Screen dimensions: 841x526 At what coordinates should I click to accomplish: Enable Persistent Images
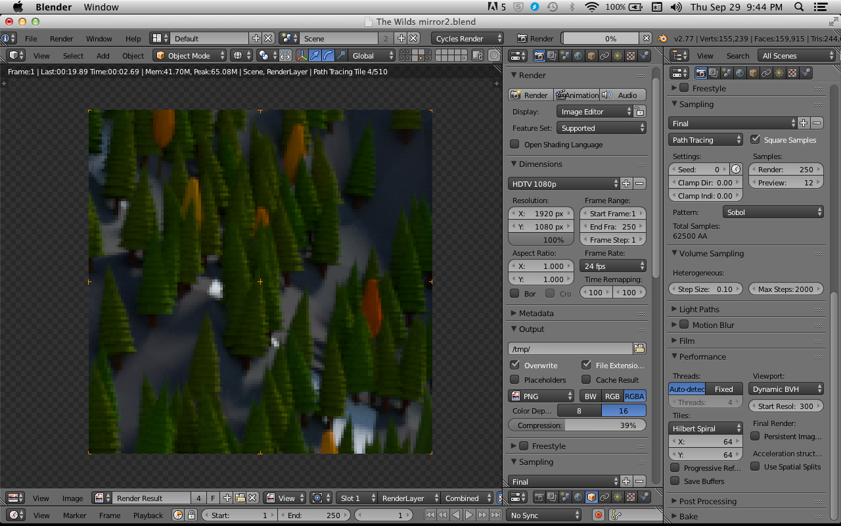(755, 436)
